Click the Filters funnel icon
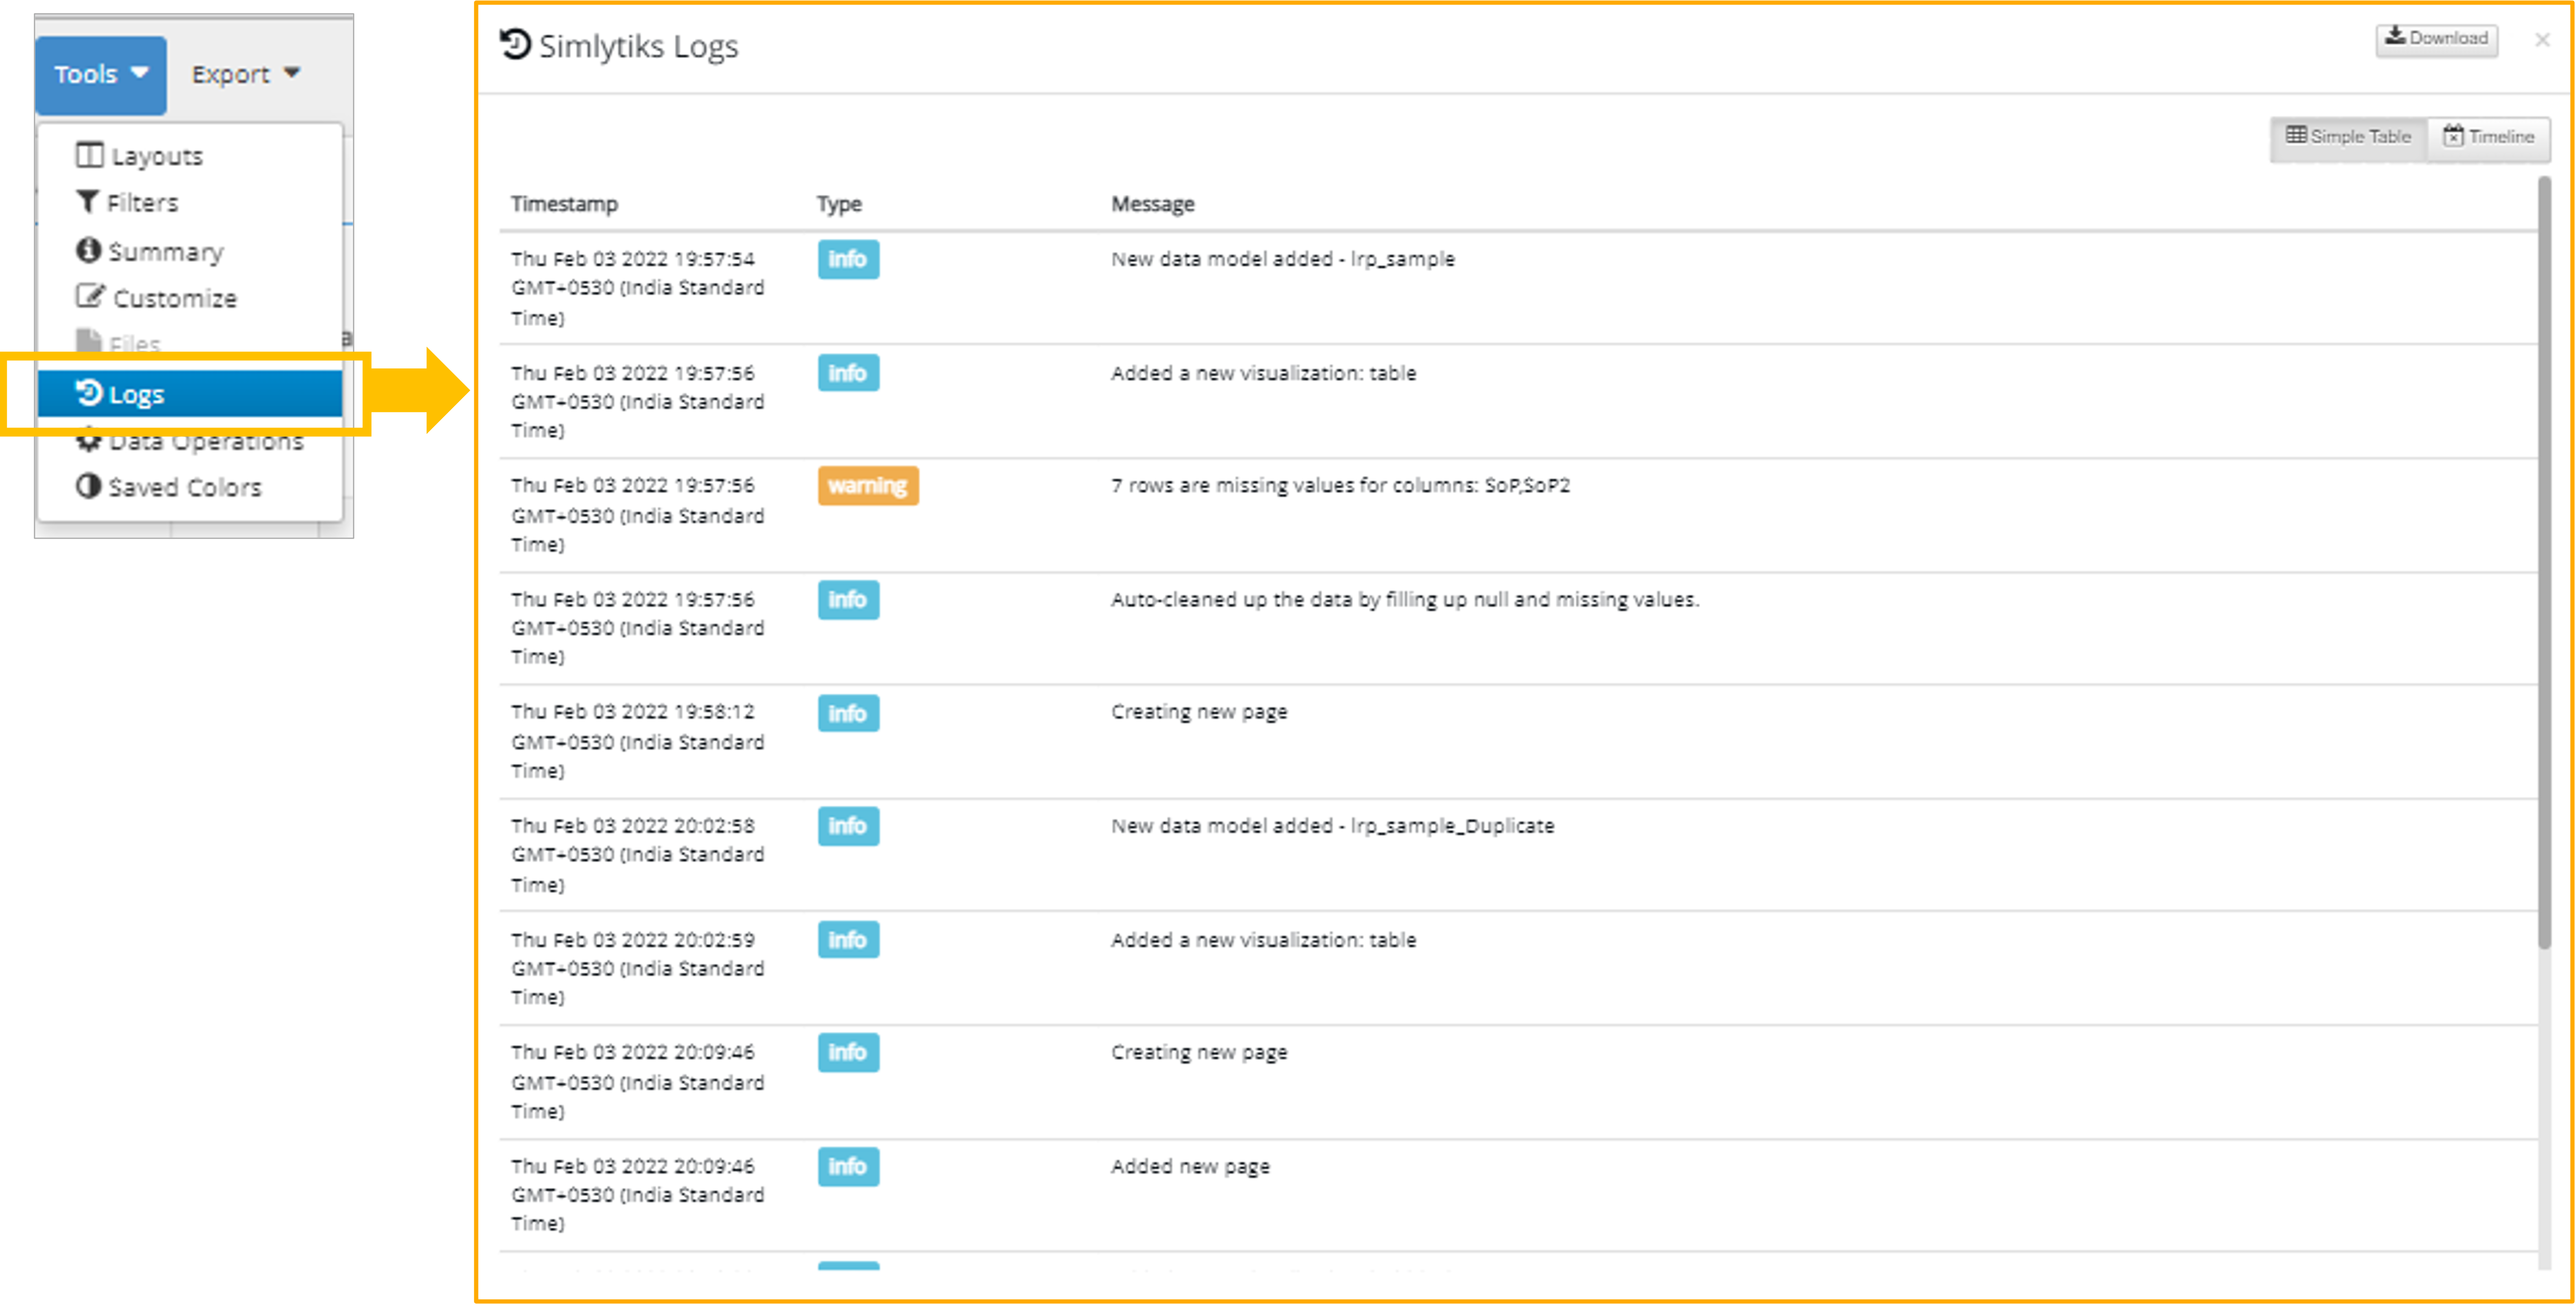 coord(88,202)
